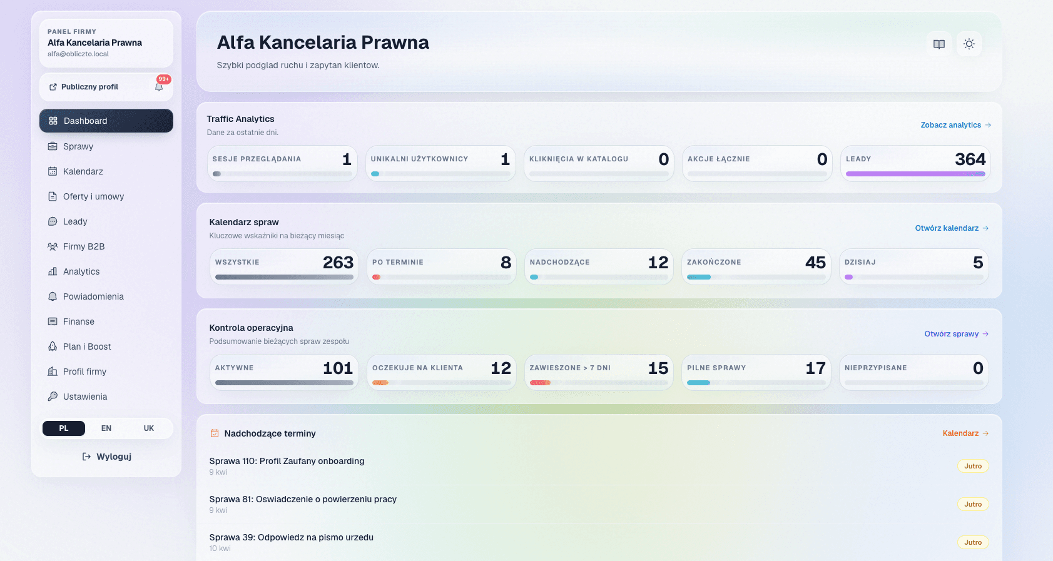Open the Dzisiaj card showing 5
1053x561 pixels.
[x=913, y=267]
